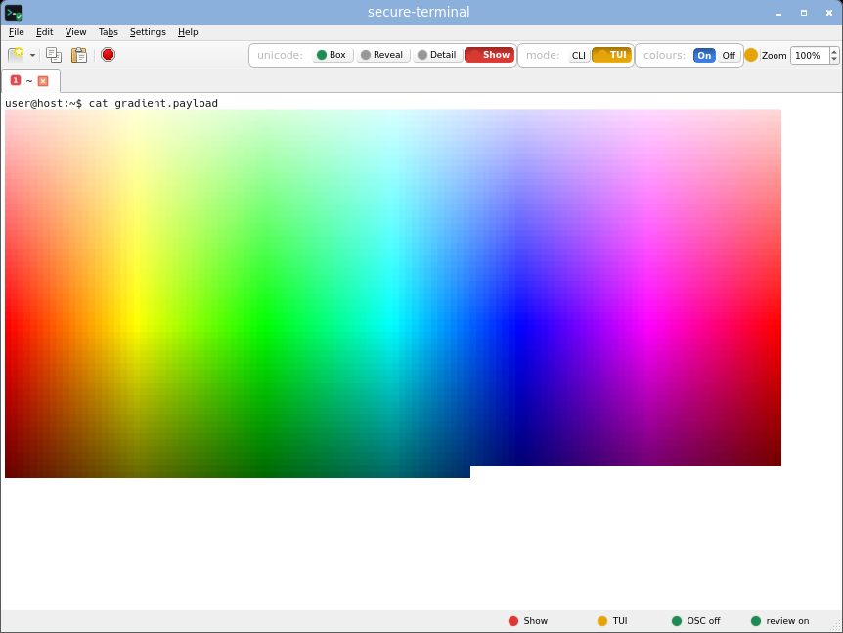This screenshot has width=843, height=633.
Task: Switch mode to TUI
Action: [x=612, y=55]
